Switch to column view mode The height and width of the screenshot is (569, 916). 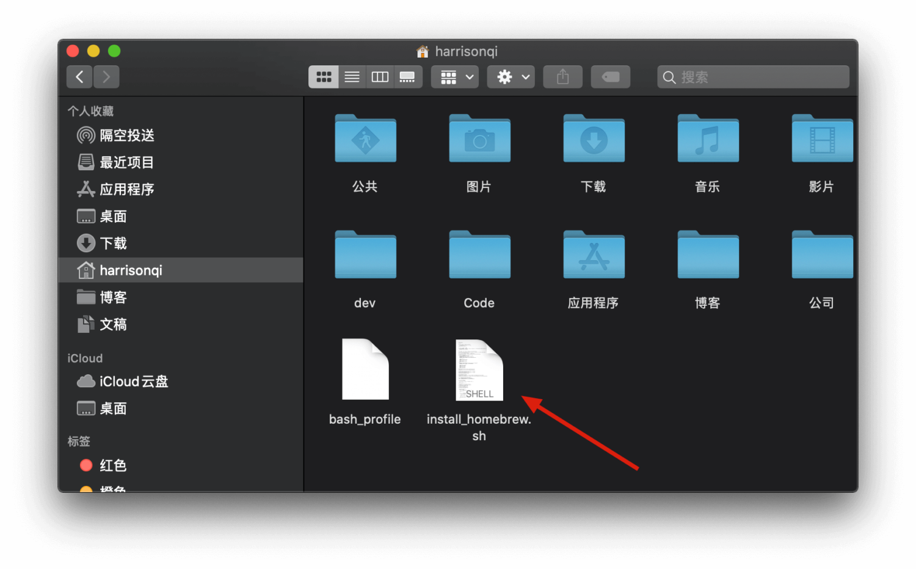(380, 77)
